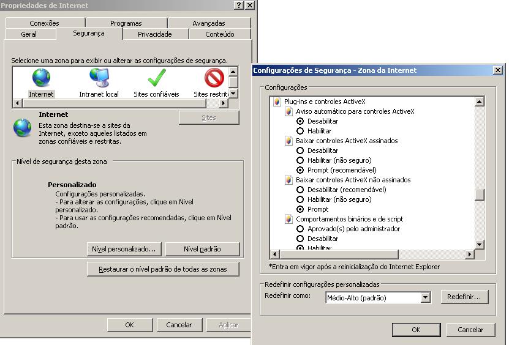
Task: Click the help question mark button
Action: point(238,5)
